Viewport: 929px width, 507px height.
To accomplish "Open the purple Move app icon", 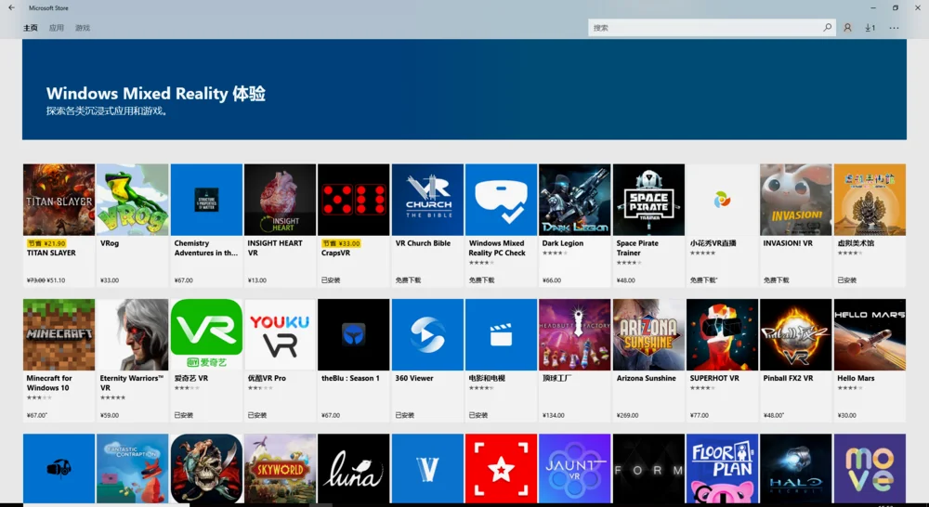I will [x=870, y=469].
